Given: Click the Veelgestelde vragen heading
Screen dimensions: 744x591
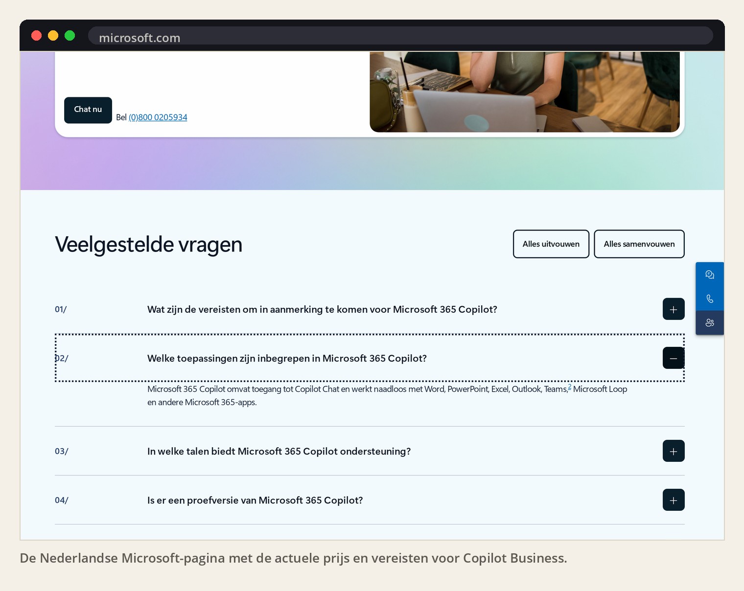Looking at the screenshot, I should [x=148, y=245].
